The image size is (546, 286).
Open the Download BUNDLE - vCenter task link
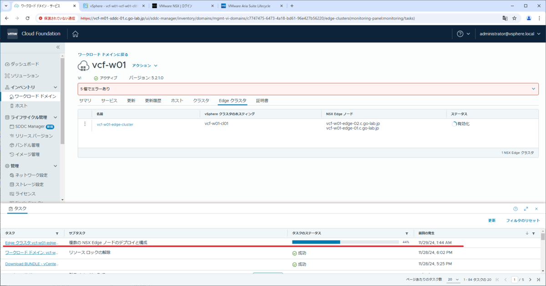point(31,264)
